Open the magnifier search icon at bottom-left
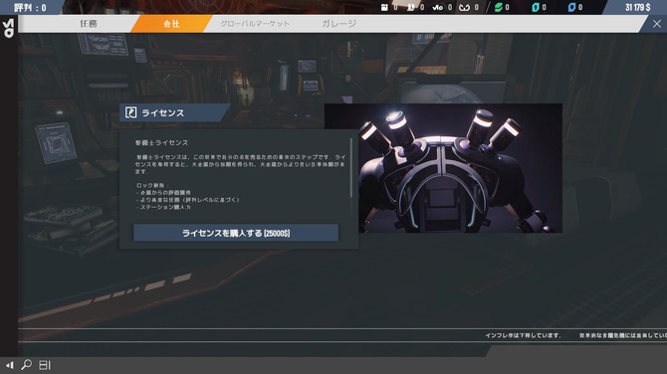Screen dimensions: 667x374 26,365
